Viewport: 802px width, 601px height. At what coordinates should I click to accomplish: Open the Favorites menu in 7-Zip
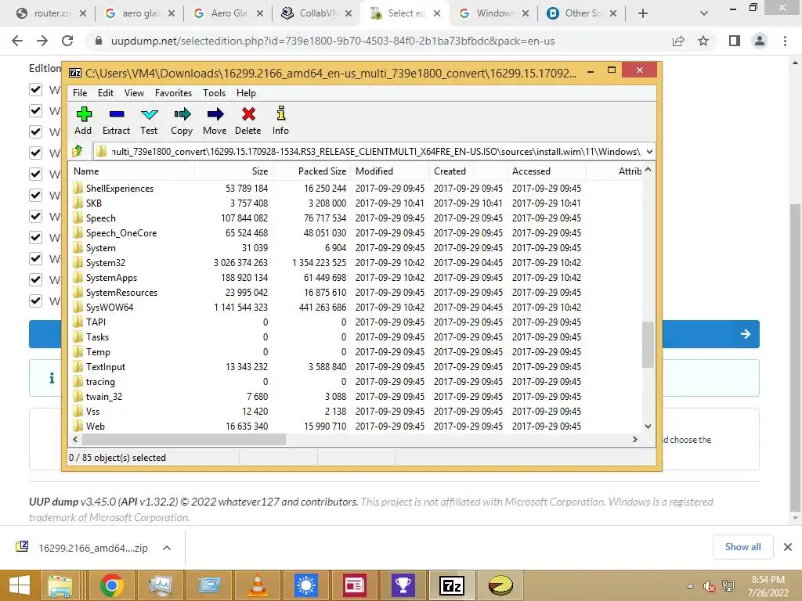pos(173,93)
